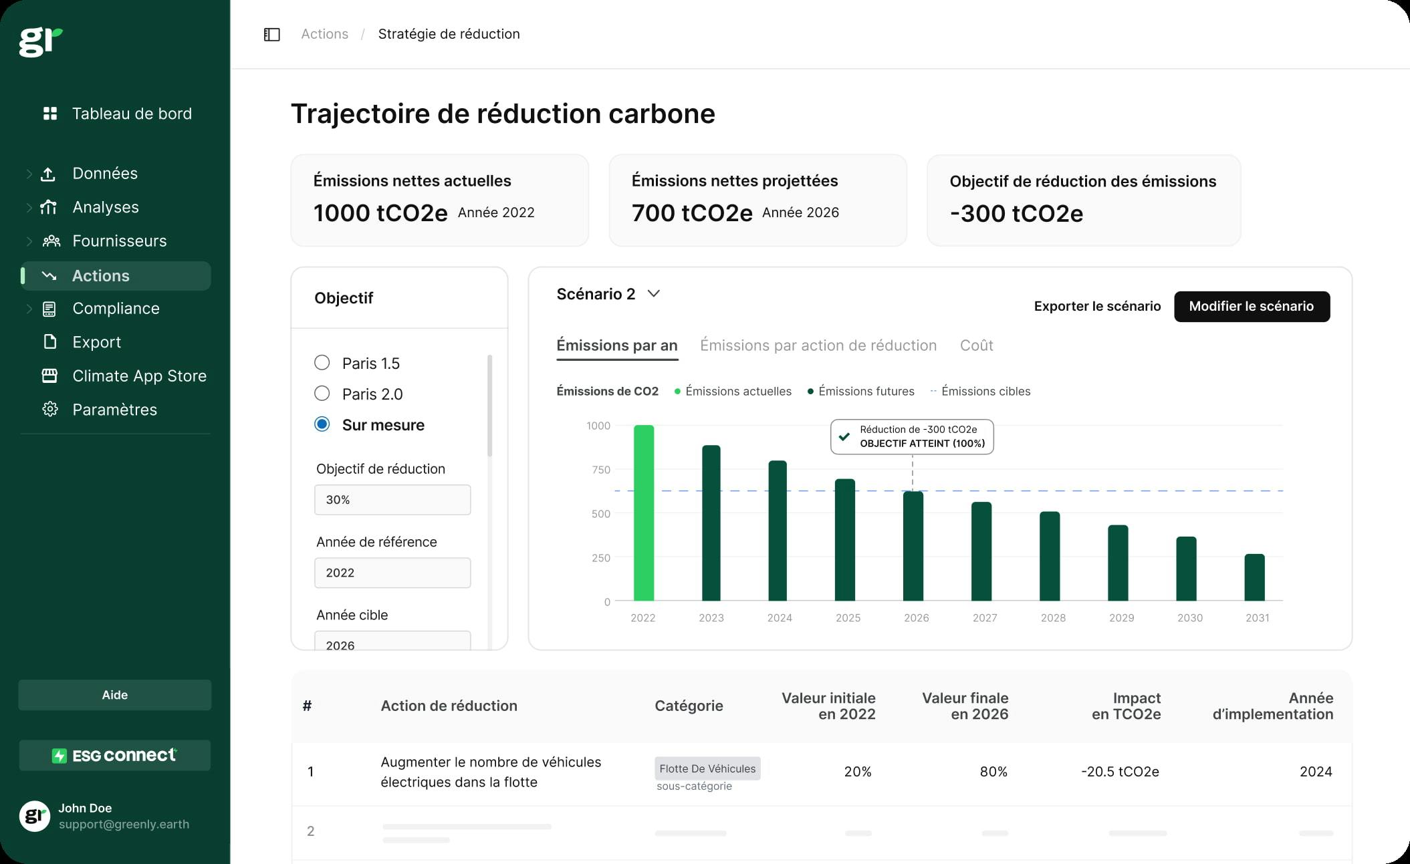Select Paris 1.5 objective radio button
The width and height of the screenshot is (1410, 864).
(x=322, y=363)
